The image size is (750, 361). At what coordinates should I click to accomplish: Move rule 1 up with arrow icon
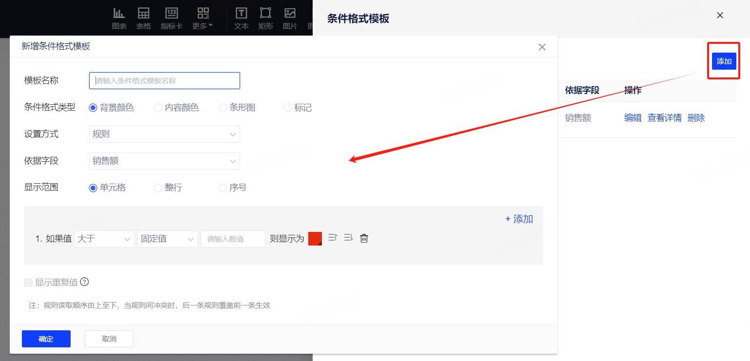click(333, 238)
